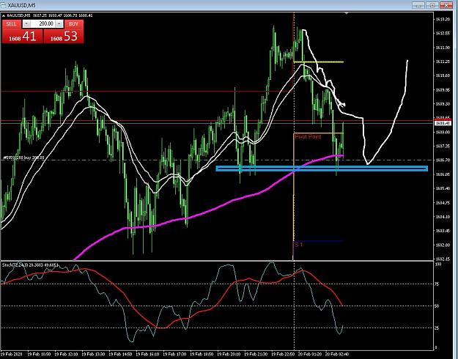Click the chart shift triangle marker
The height and width of the screenshot is (359, 458).
[x=347, y=13]
